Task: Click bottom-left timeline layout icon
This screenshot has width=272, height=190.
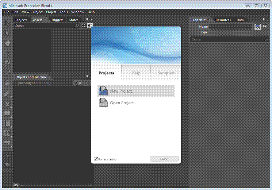Action: [x=16, y=185]
